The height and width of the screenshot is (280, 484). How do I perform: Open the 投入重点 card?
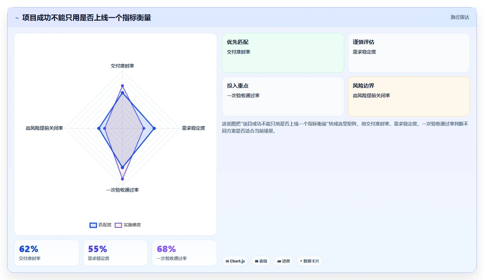283,97
